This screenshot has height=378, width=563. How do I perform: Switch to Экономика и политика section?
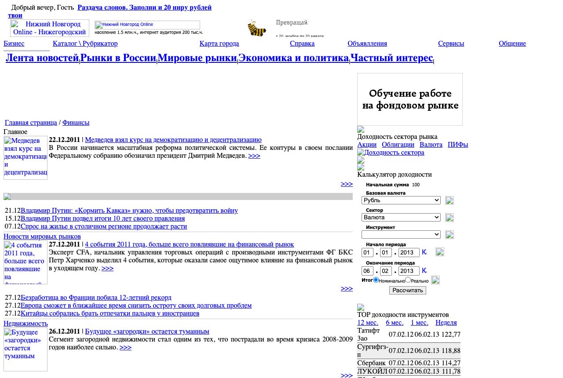point(293,58)
